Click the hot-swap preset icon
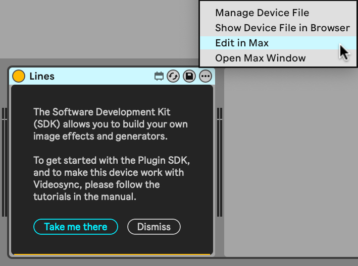Viewport: 358px width, 266px height. click(173, 76)
